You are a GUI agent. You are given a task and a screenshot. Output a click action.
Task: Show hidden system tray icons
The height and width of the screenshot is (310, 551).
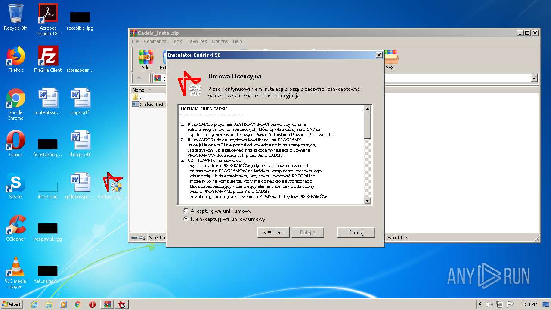click(x=480, y=304)
